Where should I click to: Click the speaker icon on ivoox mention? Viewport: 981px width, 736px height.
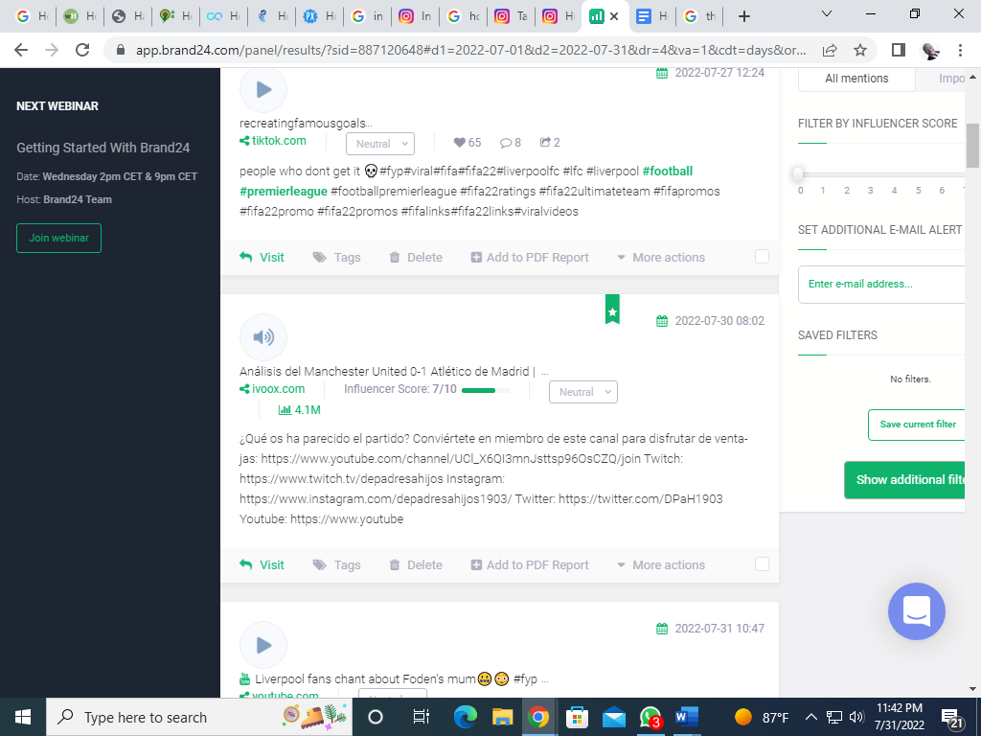(x=263, y=337)
